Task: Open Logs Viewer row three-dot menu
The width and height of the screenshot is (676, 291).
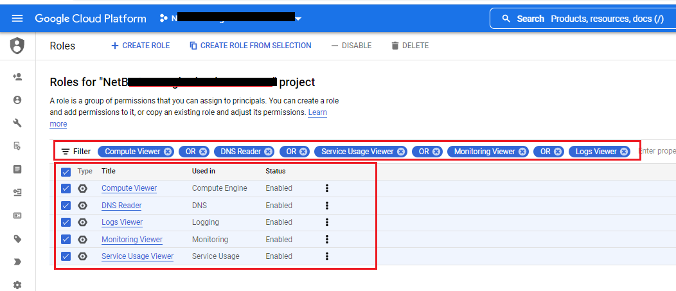Action: pos(327,222)
